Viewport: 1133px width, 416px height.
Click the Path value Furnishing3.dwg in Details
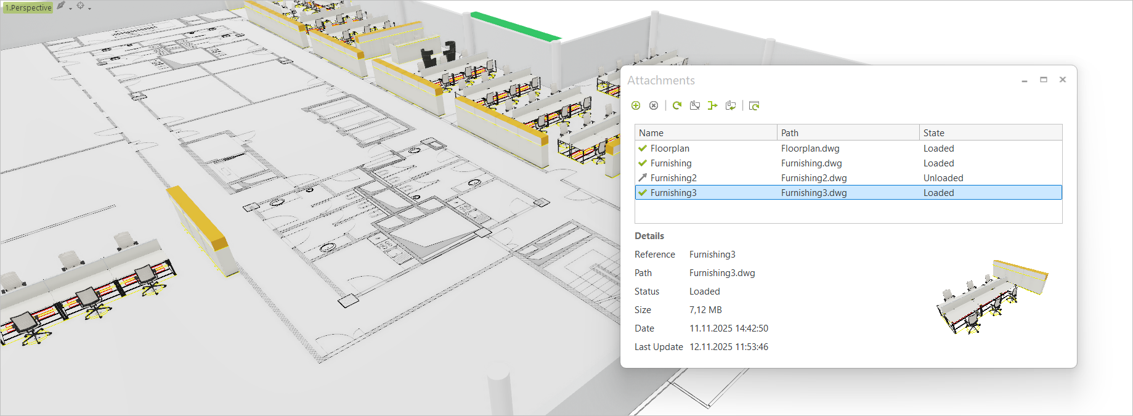point(722,273)
